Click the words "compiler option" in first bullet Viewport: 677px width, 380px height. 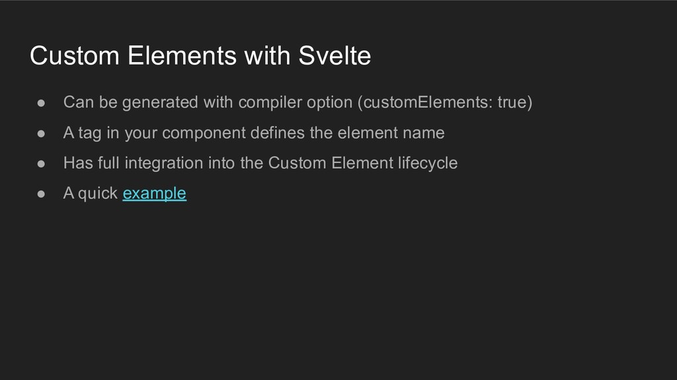click(x=296, y=102)
